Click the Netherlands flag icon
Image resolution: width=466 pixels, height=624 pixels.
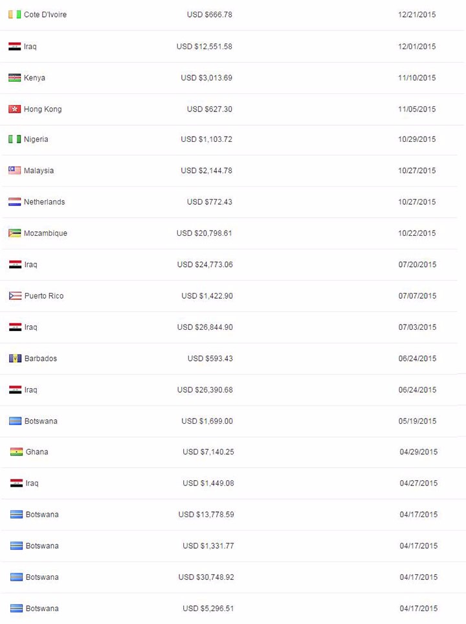[15, 202]
